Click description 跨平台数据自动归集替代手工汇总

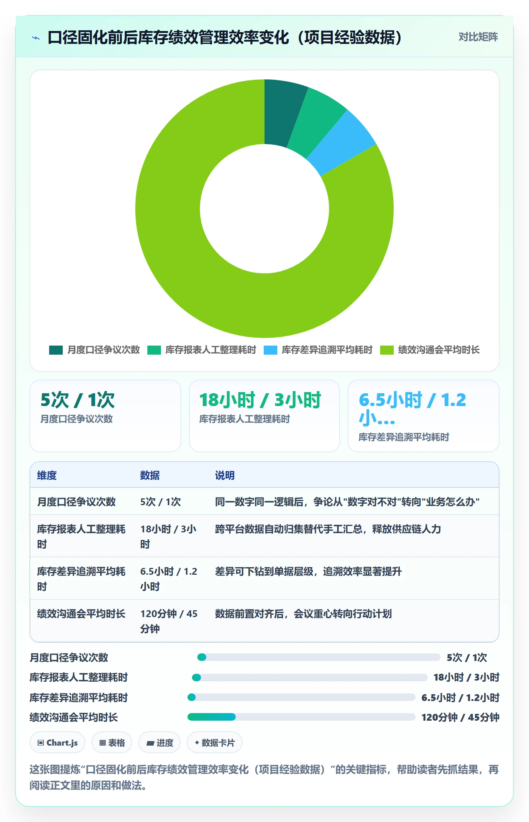[289, 529]
